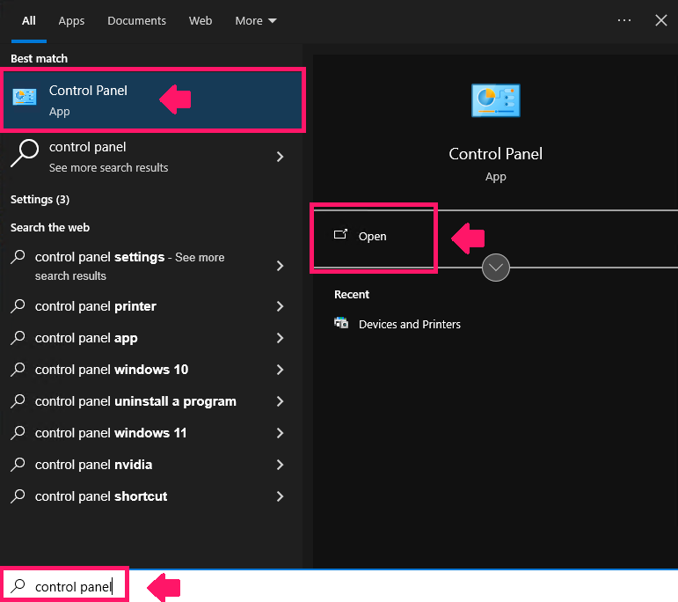The height and width of the screenshot is (602, 678).
Task: Expand arrow for 'control panel nvidia'
Action: tap(280, 465)
